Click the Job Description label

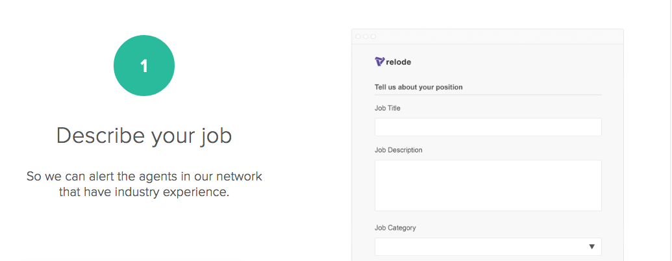pos(399,151)
